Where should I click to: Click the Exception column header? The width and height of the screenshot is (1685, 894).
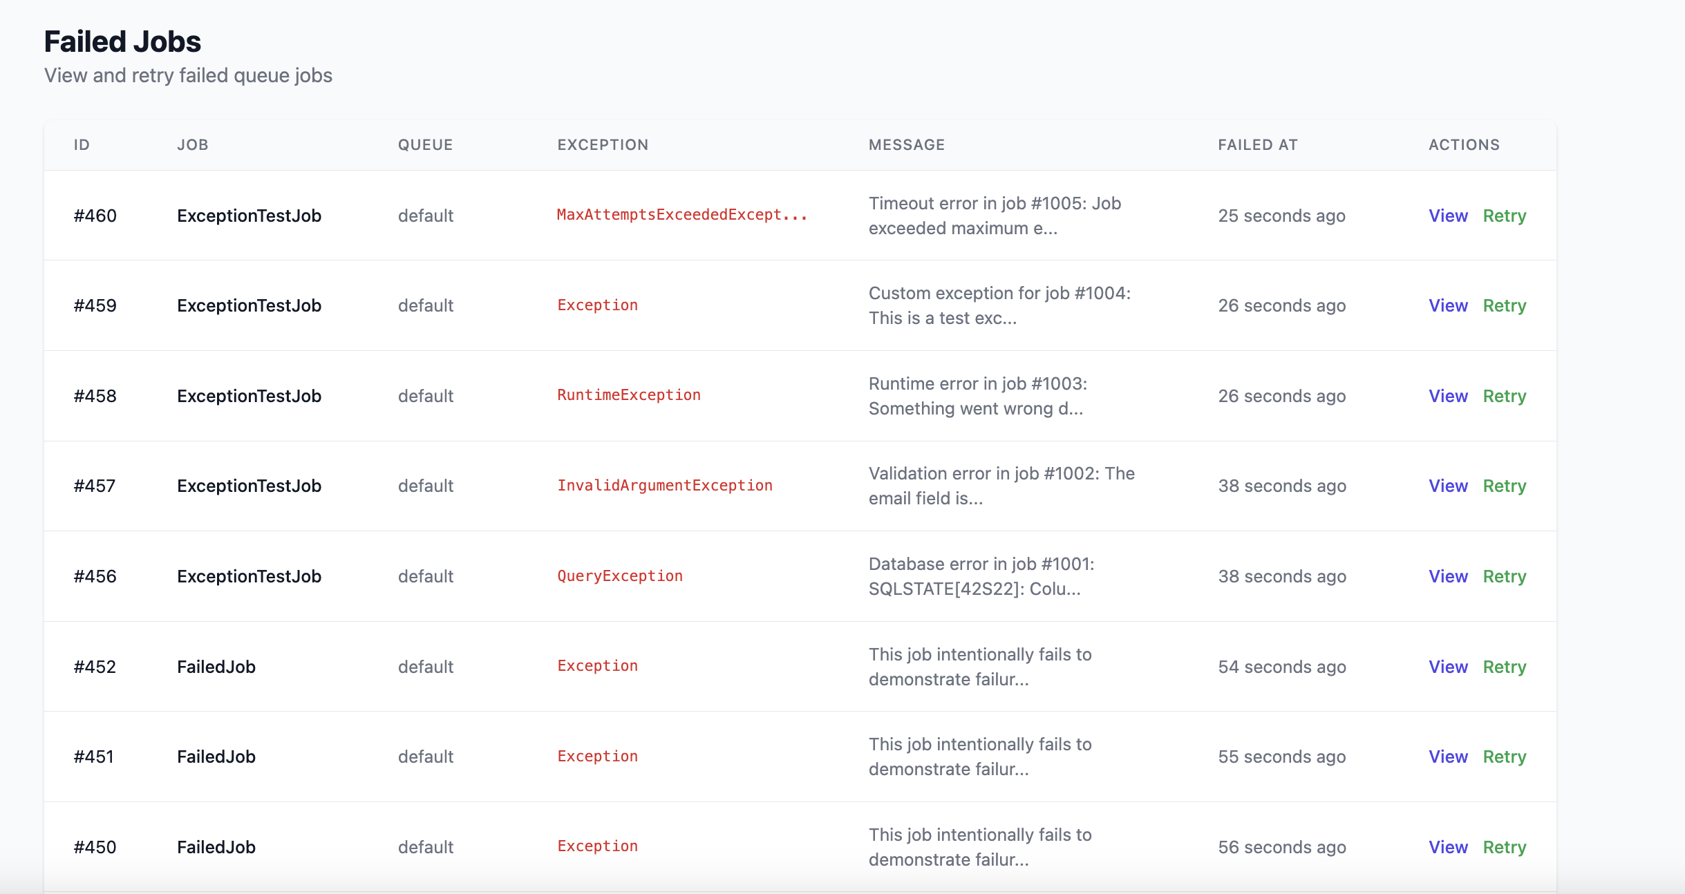pyautogui.click(x=603, y=145)
